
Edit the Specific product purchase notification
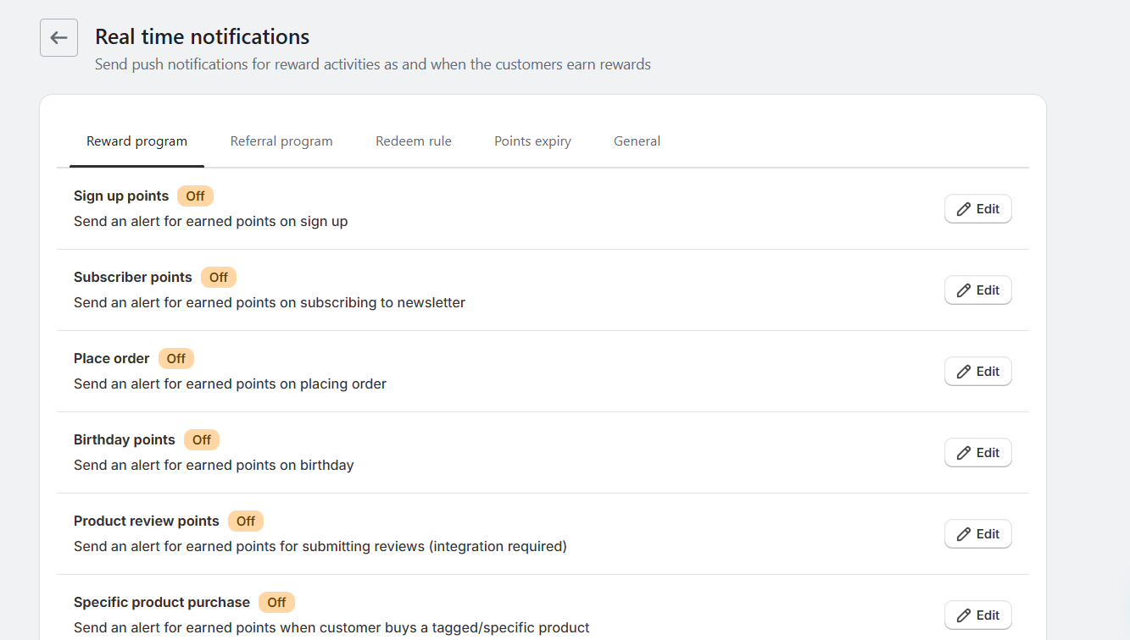point(977,615)
